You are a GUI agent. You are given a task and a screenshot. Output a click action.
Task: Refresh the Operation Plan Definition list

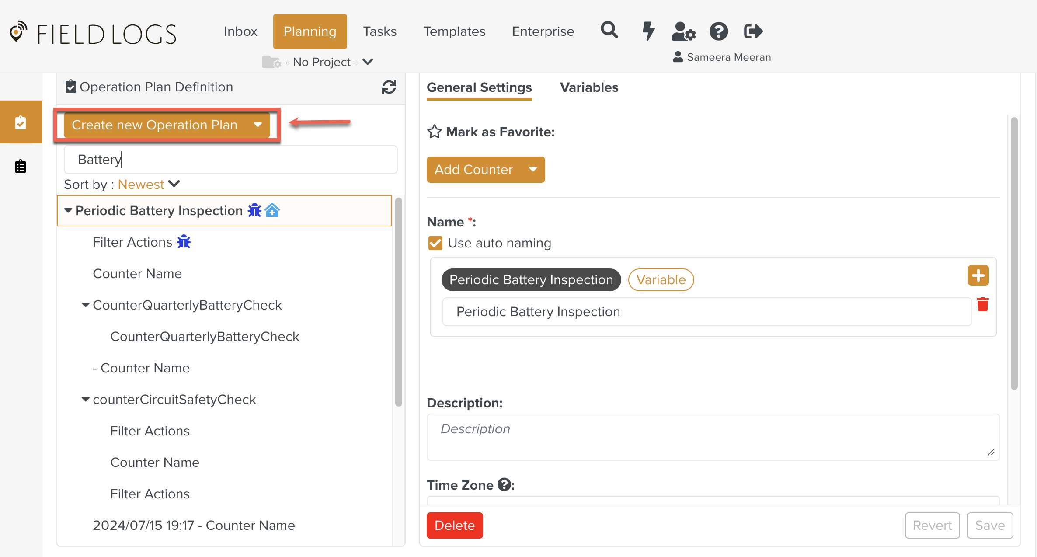point(389,87)
